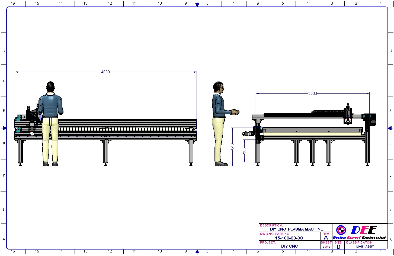Screen dimensions: 394x256
Task: Select the 2500 width dimension value
Action: point(313,93)
